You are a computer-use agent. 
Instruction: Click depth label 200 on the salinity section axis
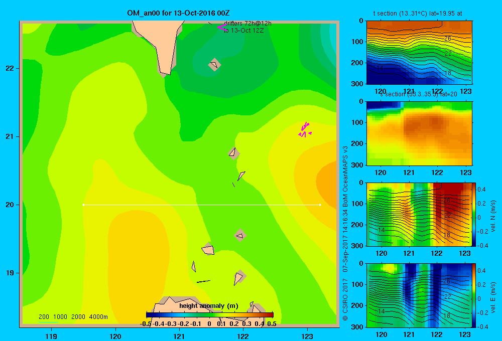pos(358,143)
